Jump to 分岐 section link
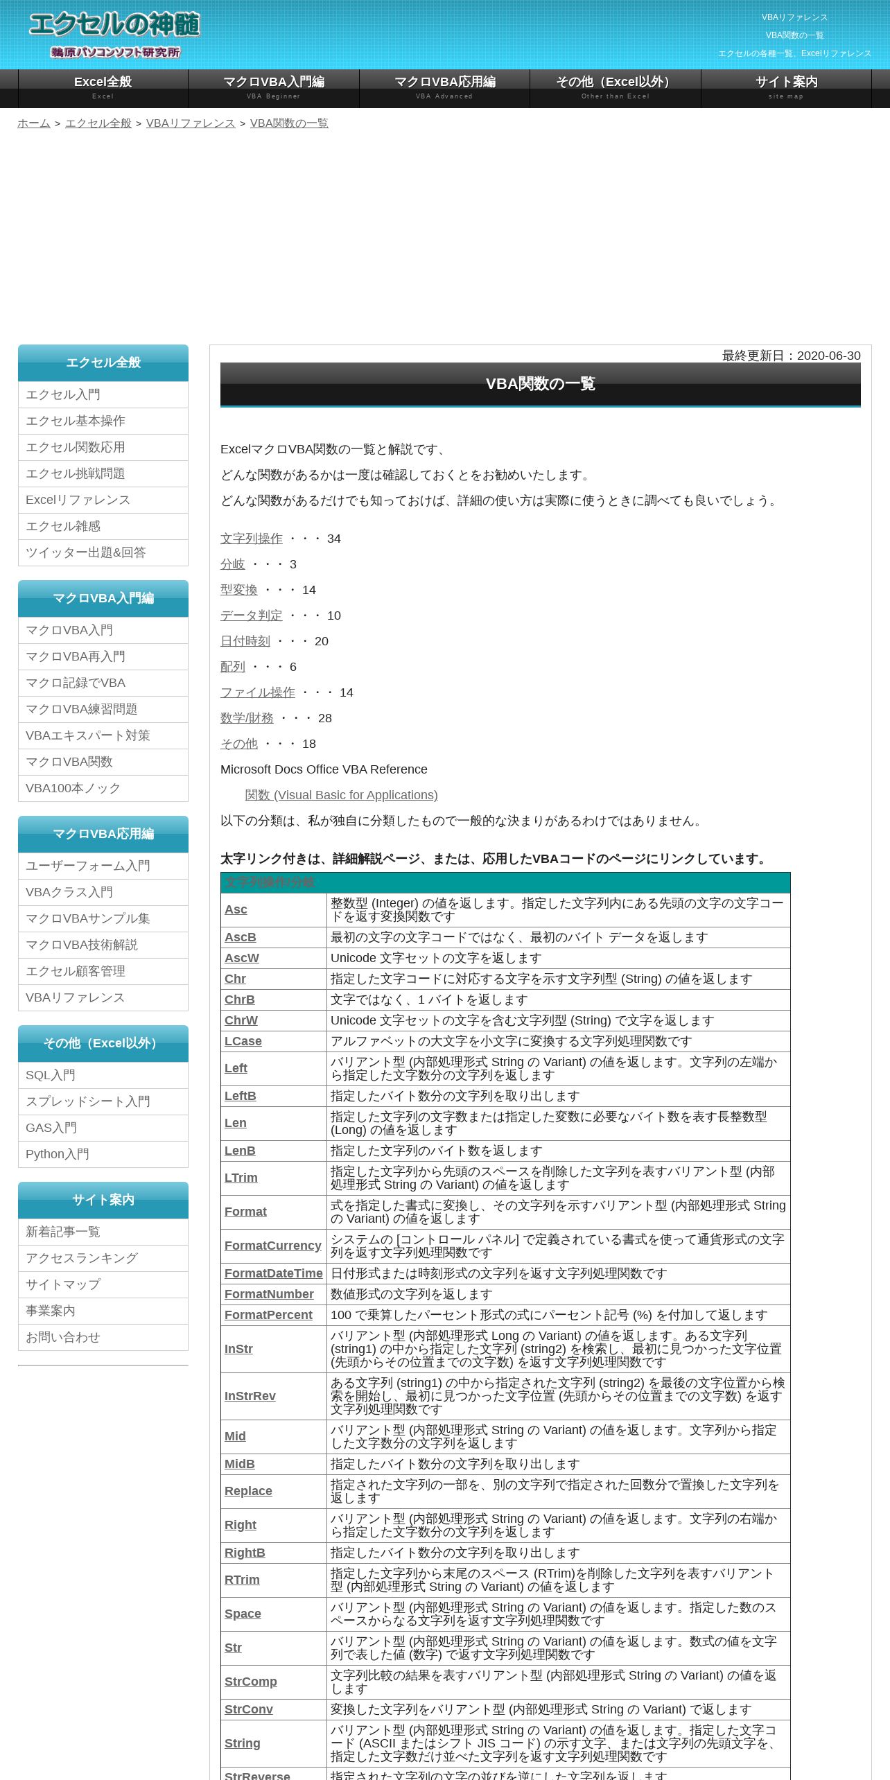Viewport: 890px width, 1780px height. (x=233, y=564)
